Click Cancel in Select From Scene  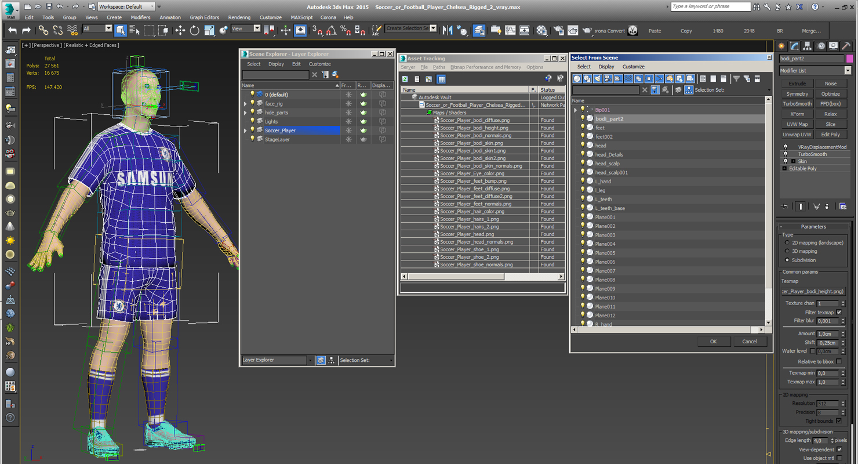[x=750, y=341]
